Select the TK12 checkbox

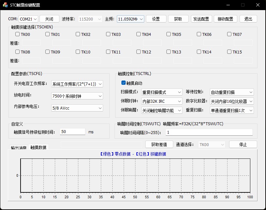coord(139,52)
